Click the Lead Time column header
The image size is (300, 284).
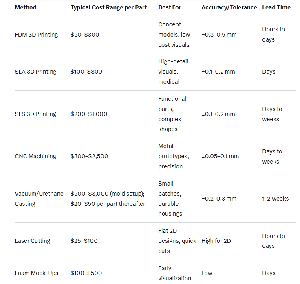pyautogui.click(x=276, y=7)
